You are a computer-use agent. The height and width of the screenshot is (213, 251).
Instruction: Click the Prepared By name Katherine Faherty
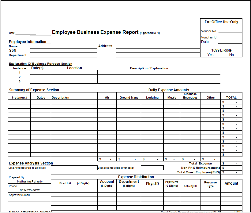(x=29, y=181)
